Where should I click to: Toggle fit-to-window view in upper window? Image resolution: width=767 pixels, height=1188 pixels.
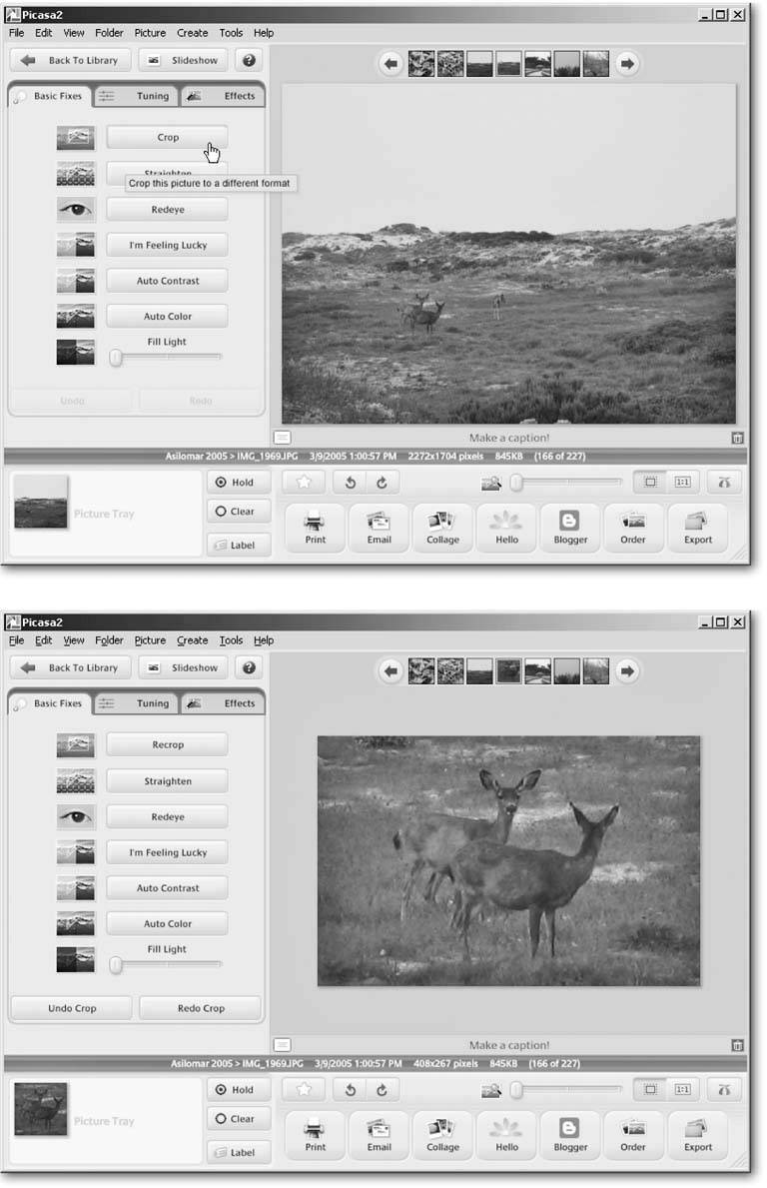[x=650, y=482]
